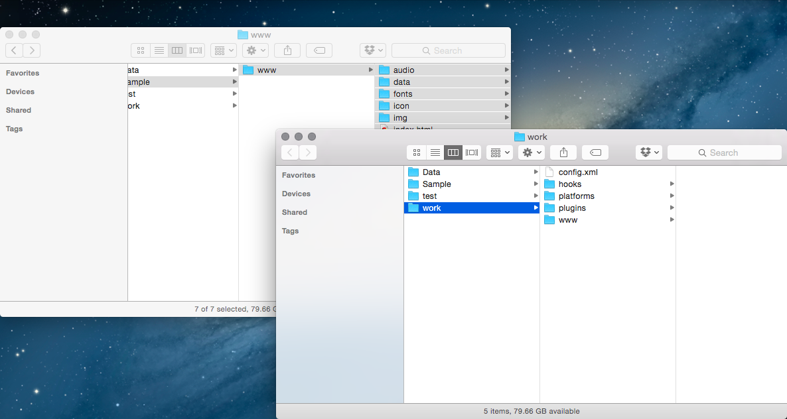The width and height of the screenshot is (787, 419).
Task: Click the Share button in www window
Action: [287, 50]
